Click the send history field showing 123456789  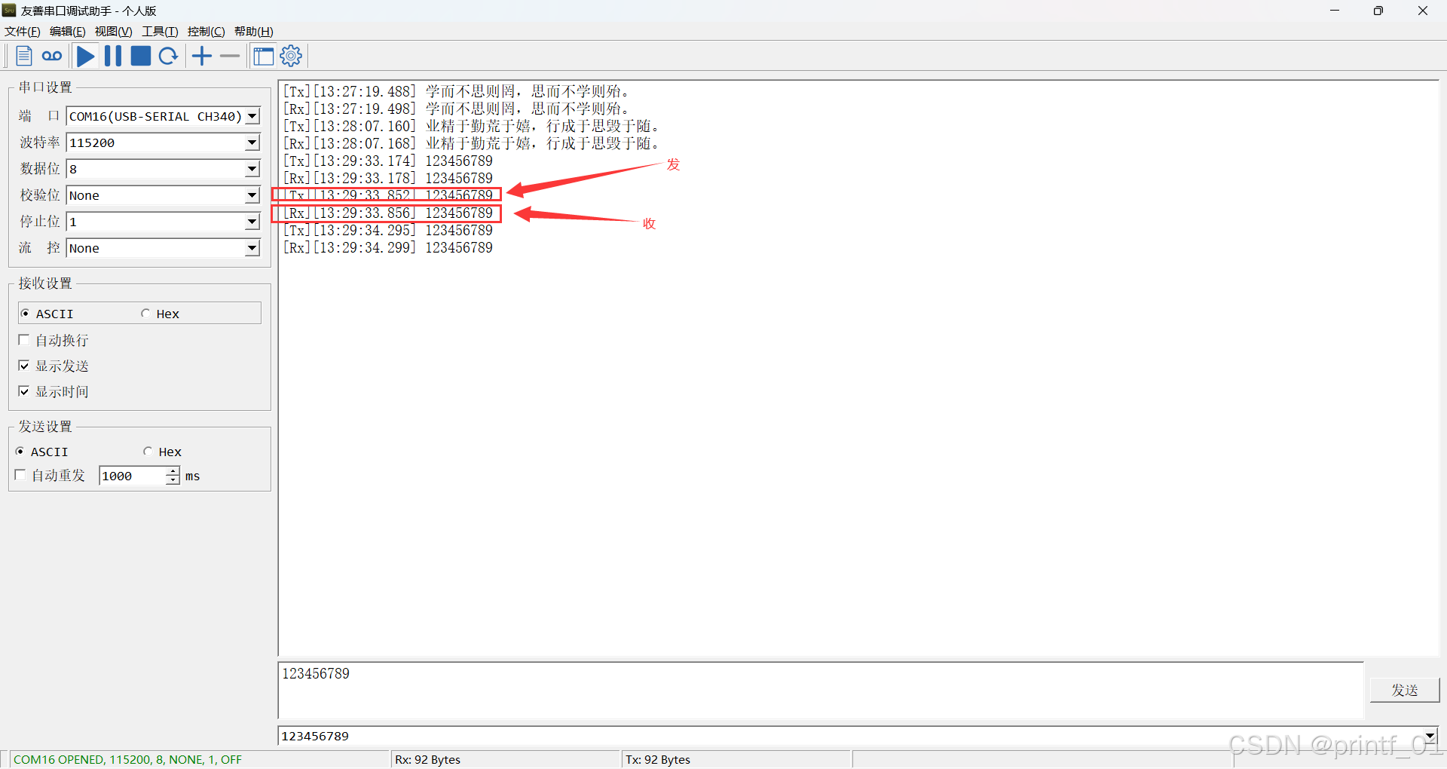click(x=851, y=736)
